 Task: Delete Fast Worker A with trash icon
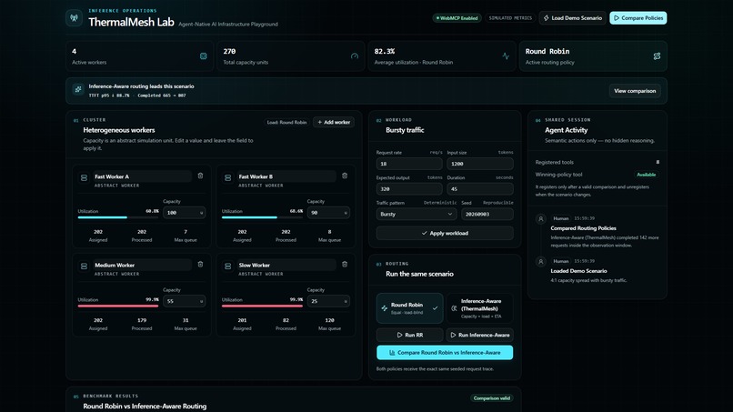tap(200, 176)
